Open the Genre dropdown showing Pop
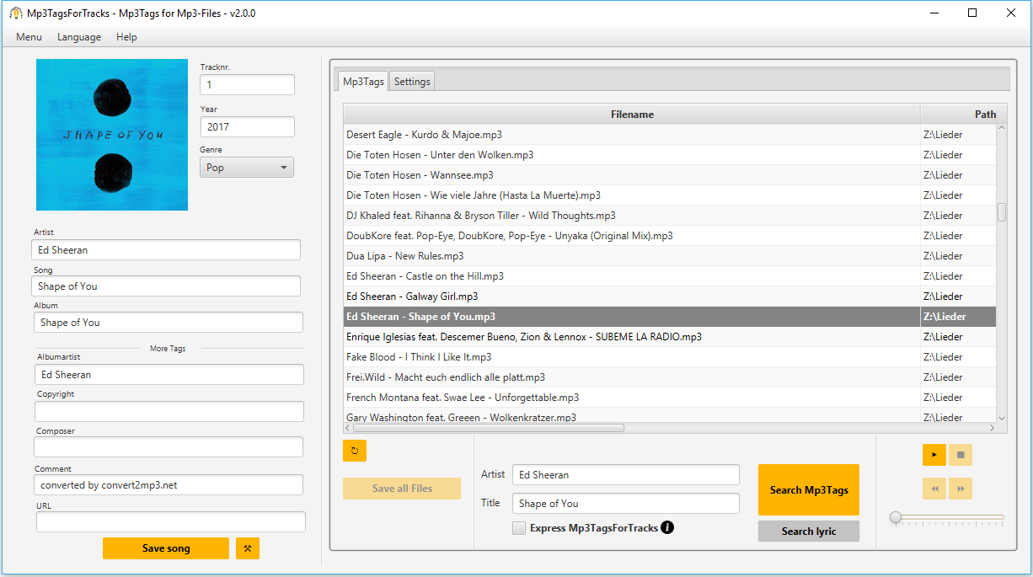Viewport: 1033px width, 577px height. coord(247,168)
